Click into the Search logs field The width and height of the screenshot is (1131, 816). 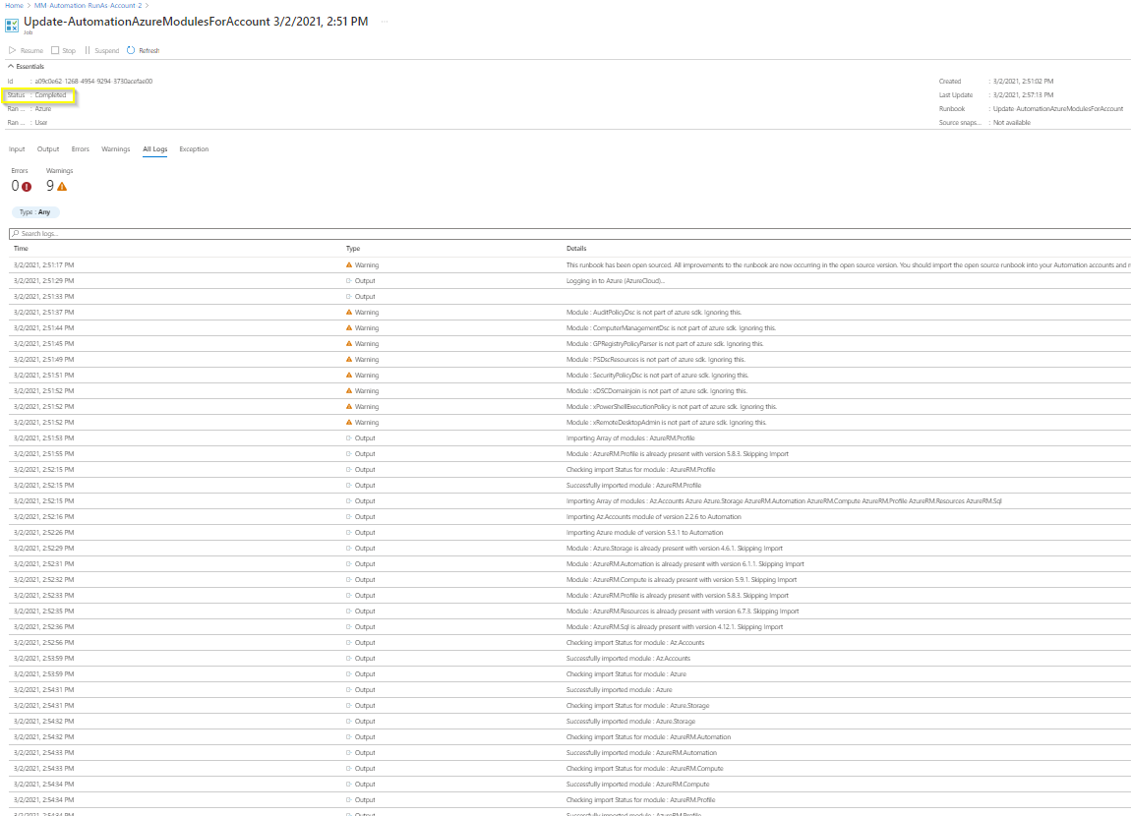569,234
